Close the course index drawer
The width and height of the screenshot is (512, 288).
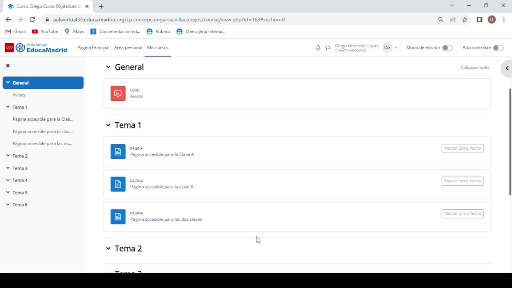[8, 66]
